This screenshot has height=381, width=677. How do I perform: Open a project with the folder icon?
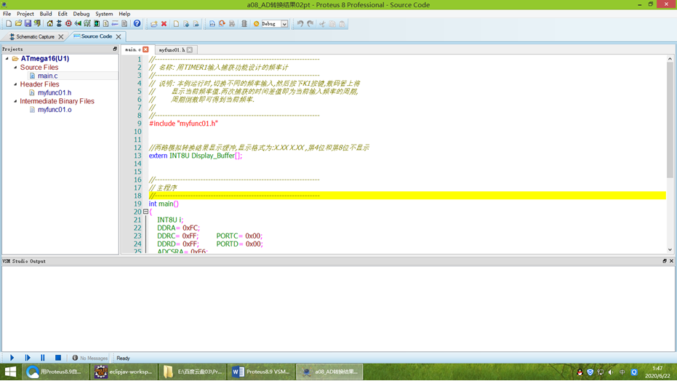[18, 24]
